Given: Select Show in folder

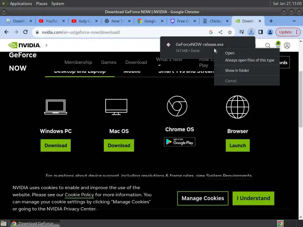Looking at the screenshot, I should (x=247, y=70).
